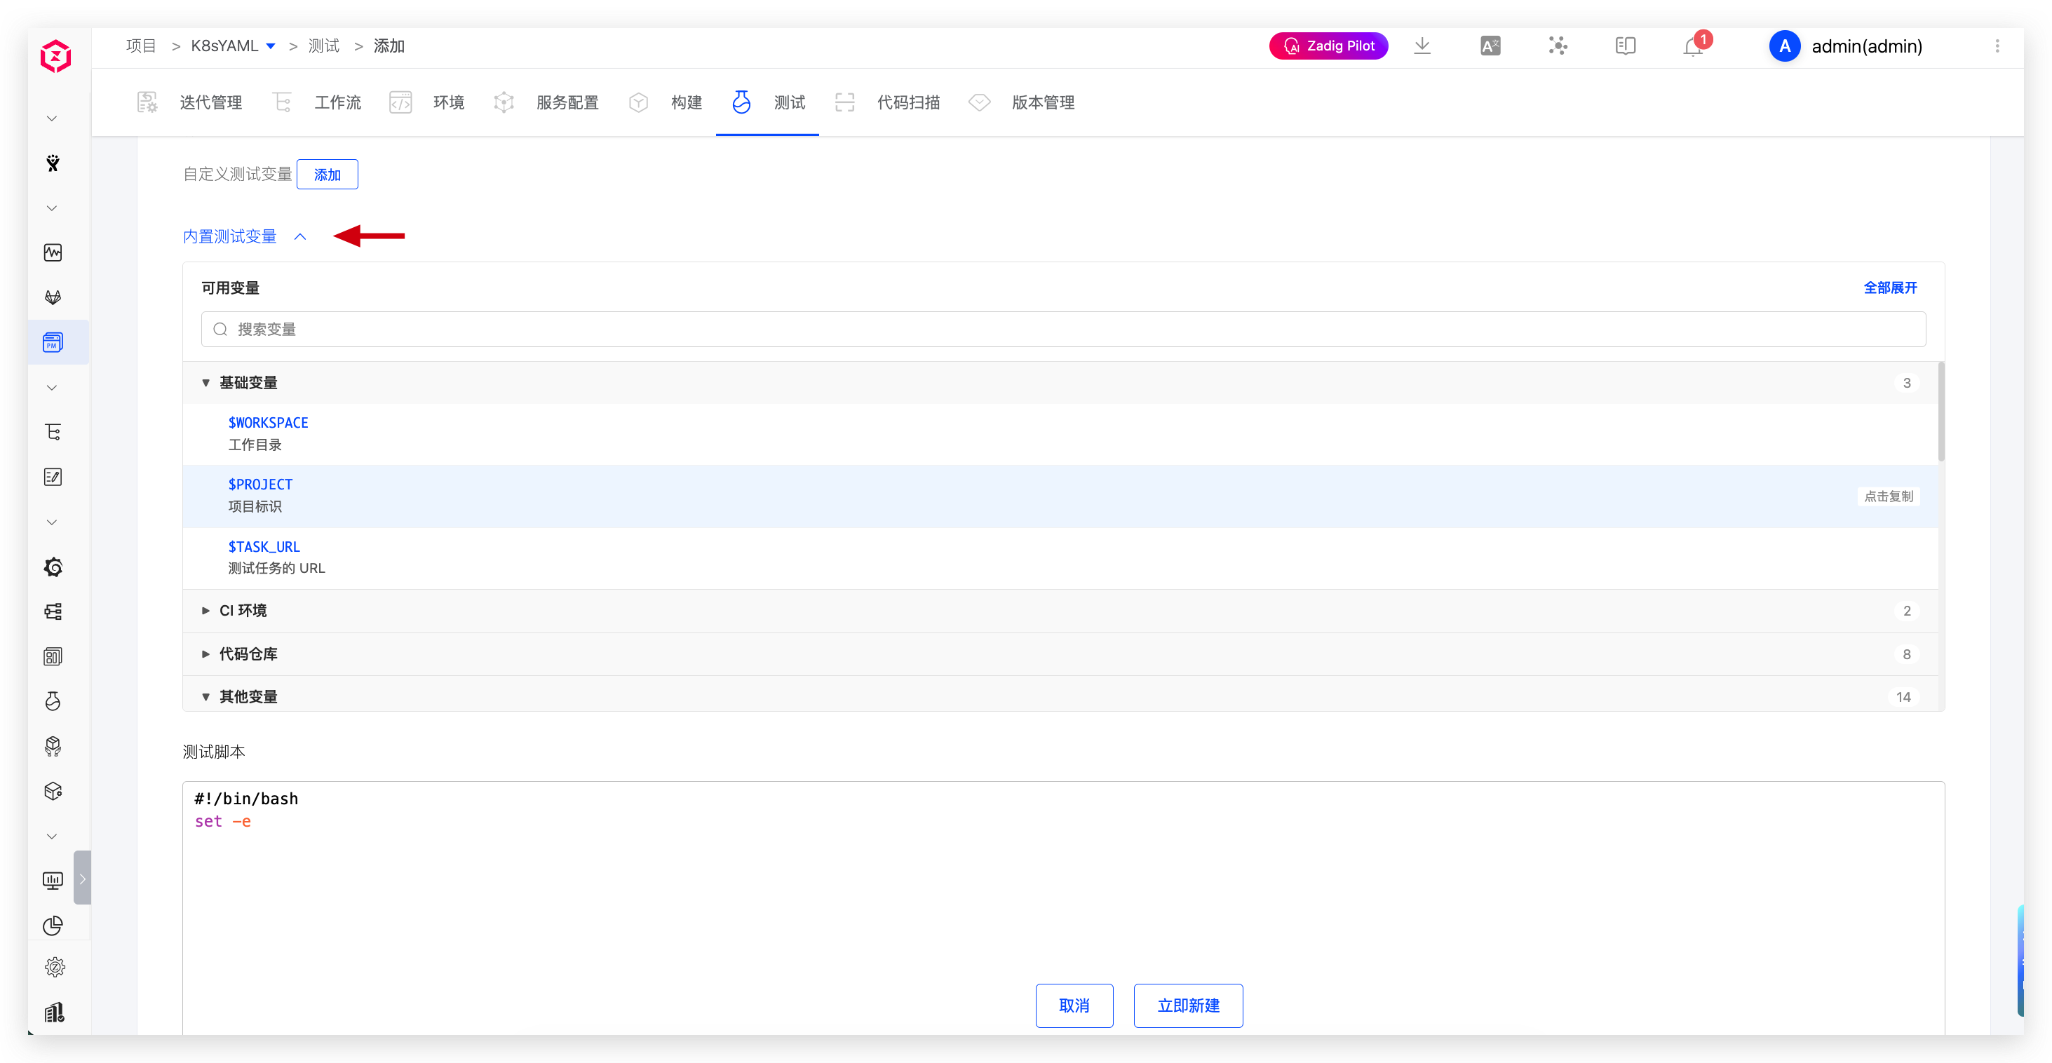Screen dimensions: 2052x1063
Task: Click the 搜索变量 search field
Action: 1062,330
